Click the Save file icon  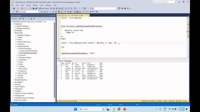click(x=33, y=8)
